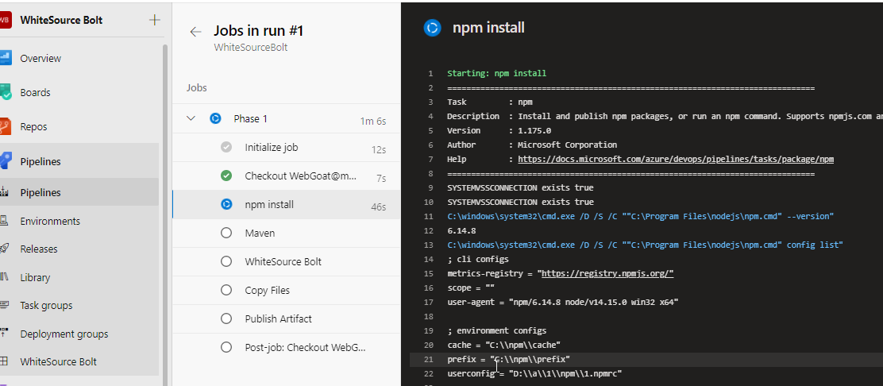The image size is (883, 386).
Task: Select the Publish Artifact step
Action: [x=286, y=318]
